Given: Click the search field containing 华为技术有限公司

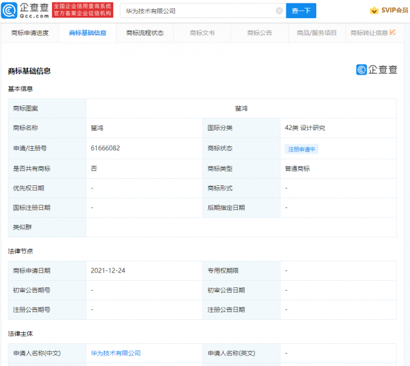Looking at the screenshot, I should (x=195, y=11).
